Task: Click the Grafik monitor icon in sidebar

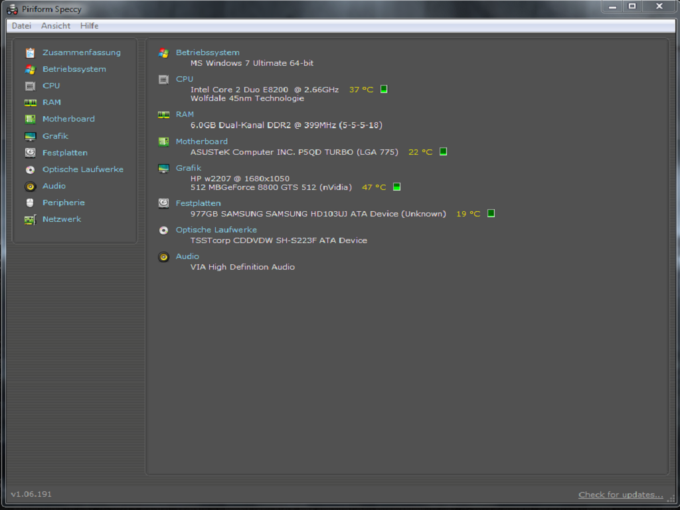Action: tap(30, 137)
